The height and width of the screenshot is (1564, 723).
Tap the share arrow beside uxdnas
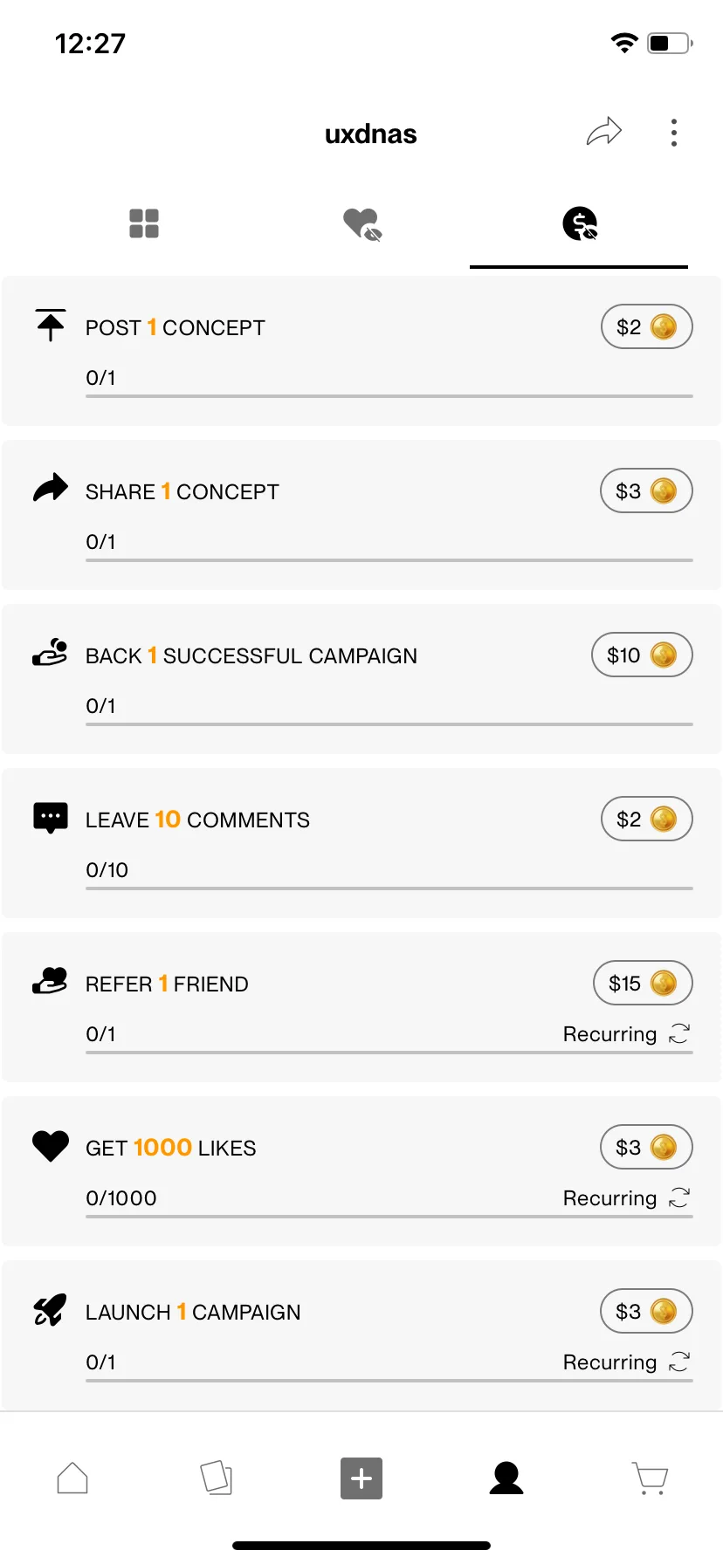click(x=603, y=133)
